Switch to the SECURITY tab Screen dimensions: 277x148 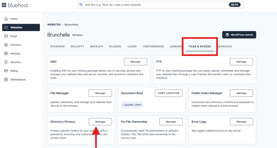click(x=77, y=46)
